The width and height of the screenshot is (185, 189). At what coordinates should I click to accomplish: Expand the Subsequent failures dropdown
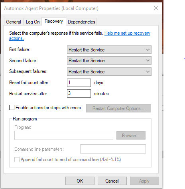coord(109,72)
